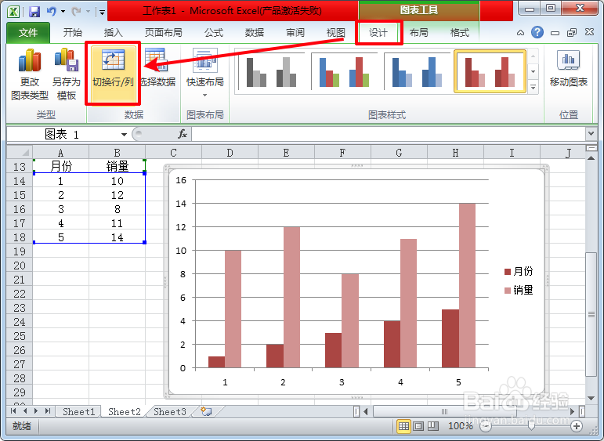Click zoom out minus button
604x441 pixels.
pos(486,426)
